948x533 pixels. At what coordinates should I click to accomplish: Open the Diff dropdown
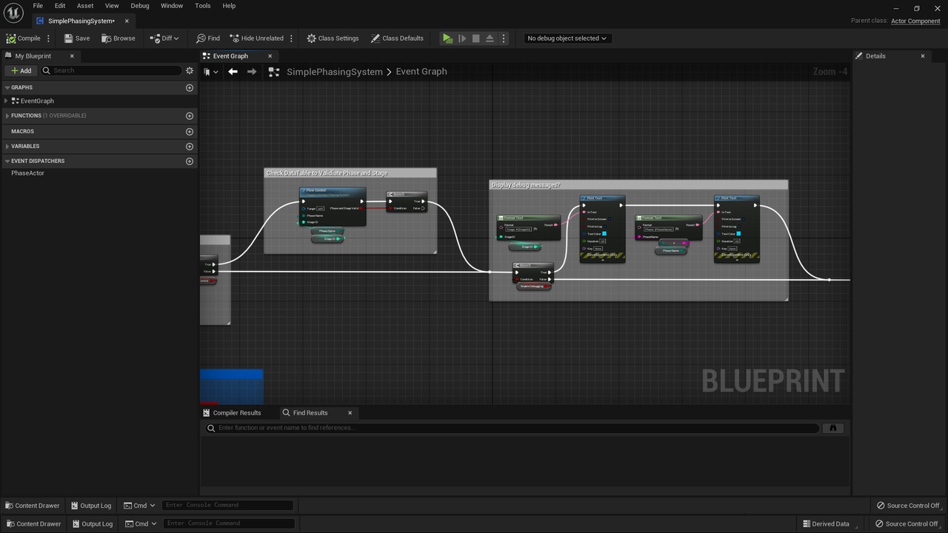pos(164,38)
